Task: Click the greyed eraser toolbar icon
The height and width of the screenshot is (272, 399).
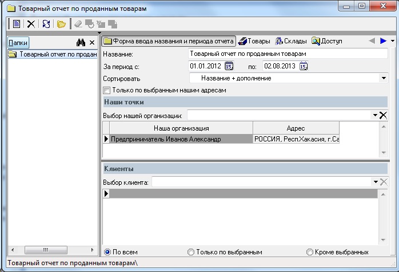Action: point(78,24)
